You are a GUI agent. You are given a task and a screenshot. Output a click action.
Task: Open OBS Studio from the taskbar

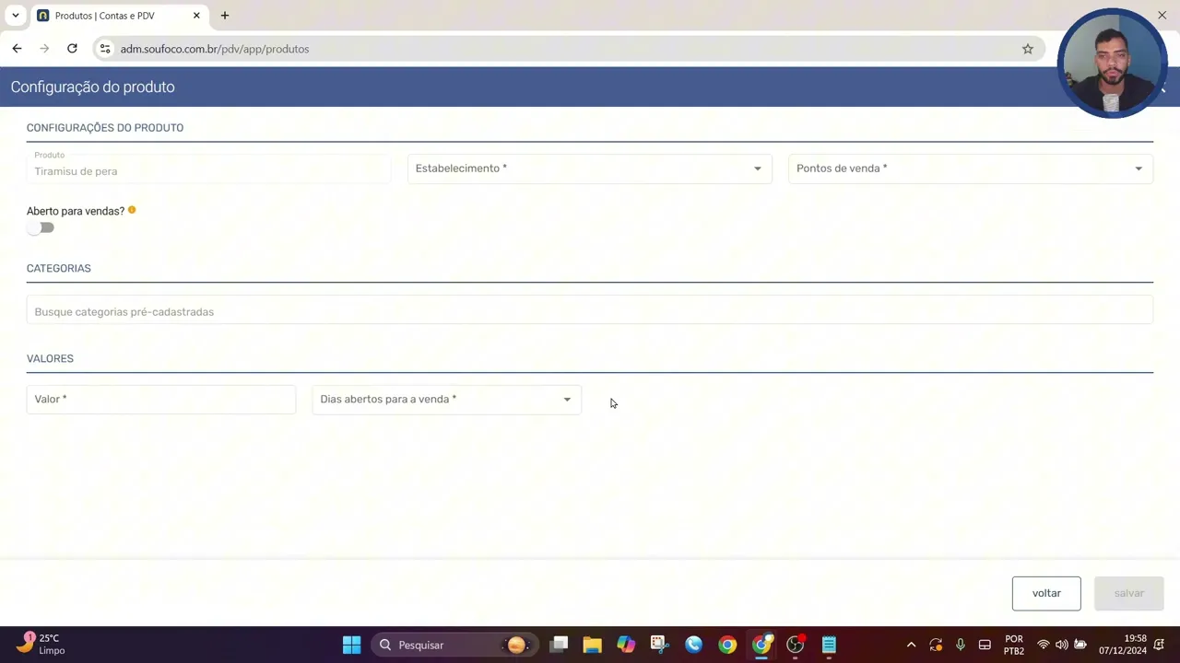(x=796, y=645)
